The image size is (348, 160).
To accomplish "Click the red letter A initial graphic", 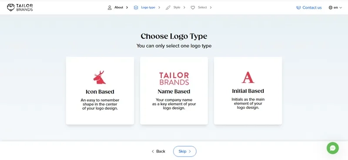I will tap(248, 78).
